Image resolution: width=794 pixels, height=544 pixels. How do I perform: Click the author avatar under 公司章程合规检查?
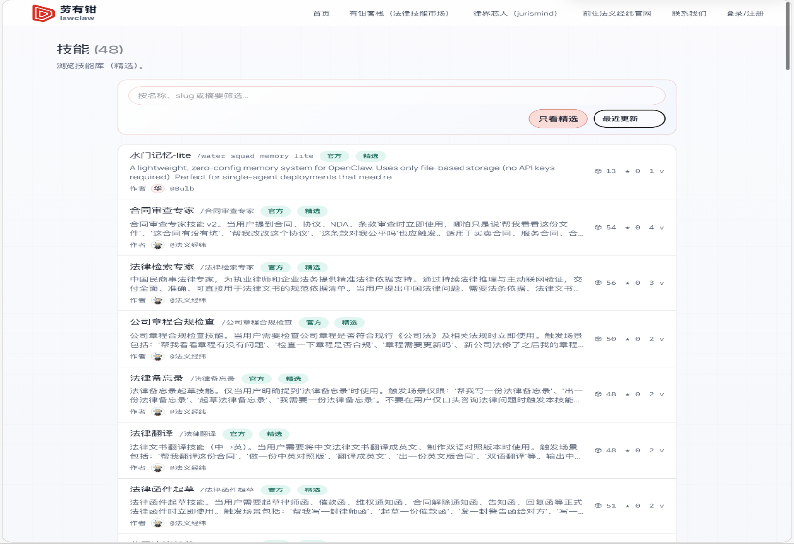point(157,355)
